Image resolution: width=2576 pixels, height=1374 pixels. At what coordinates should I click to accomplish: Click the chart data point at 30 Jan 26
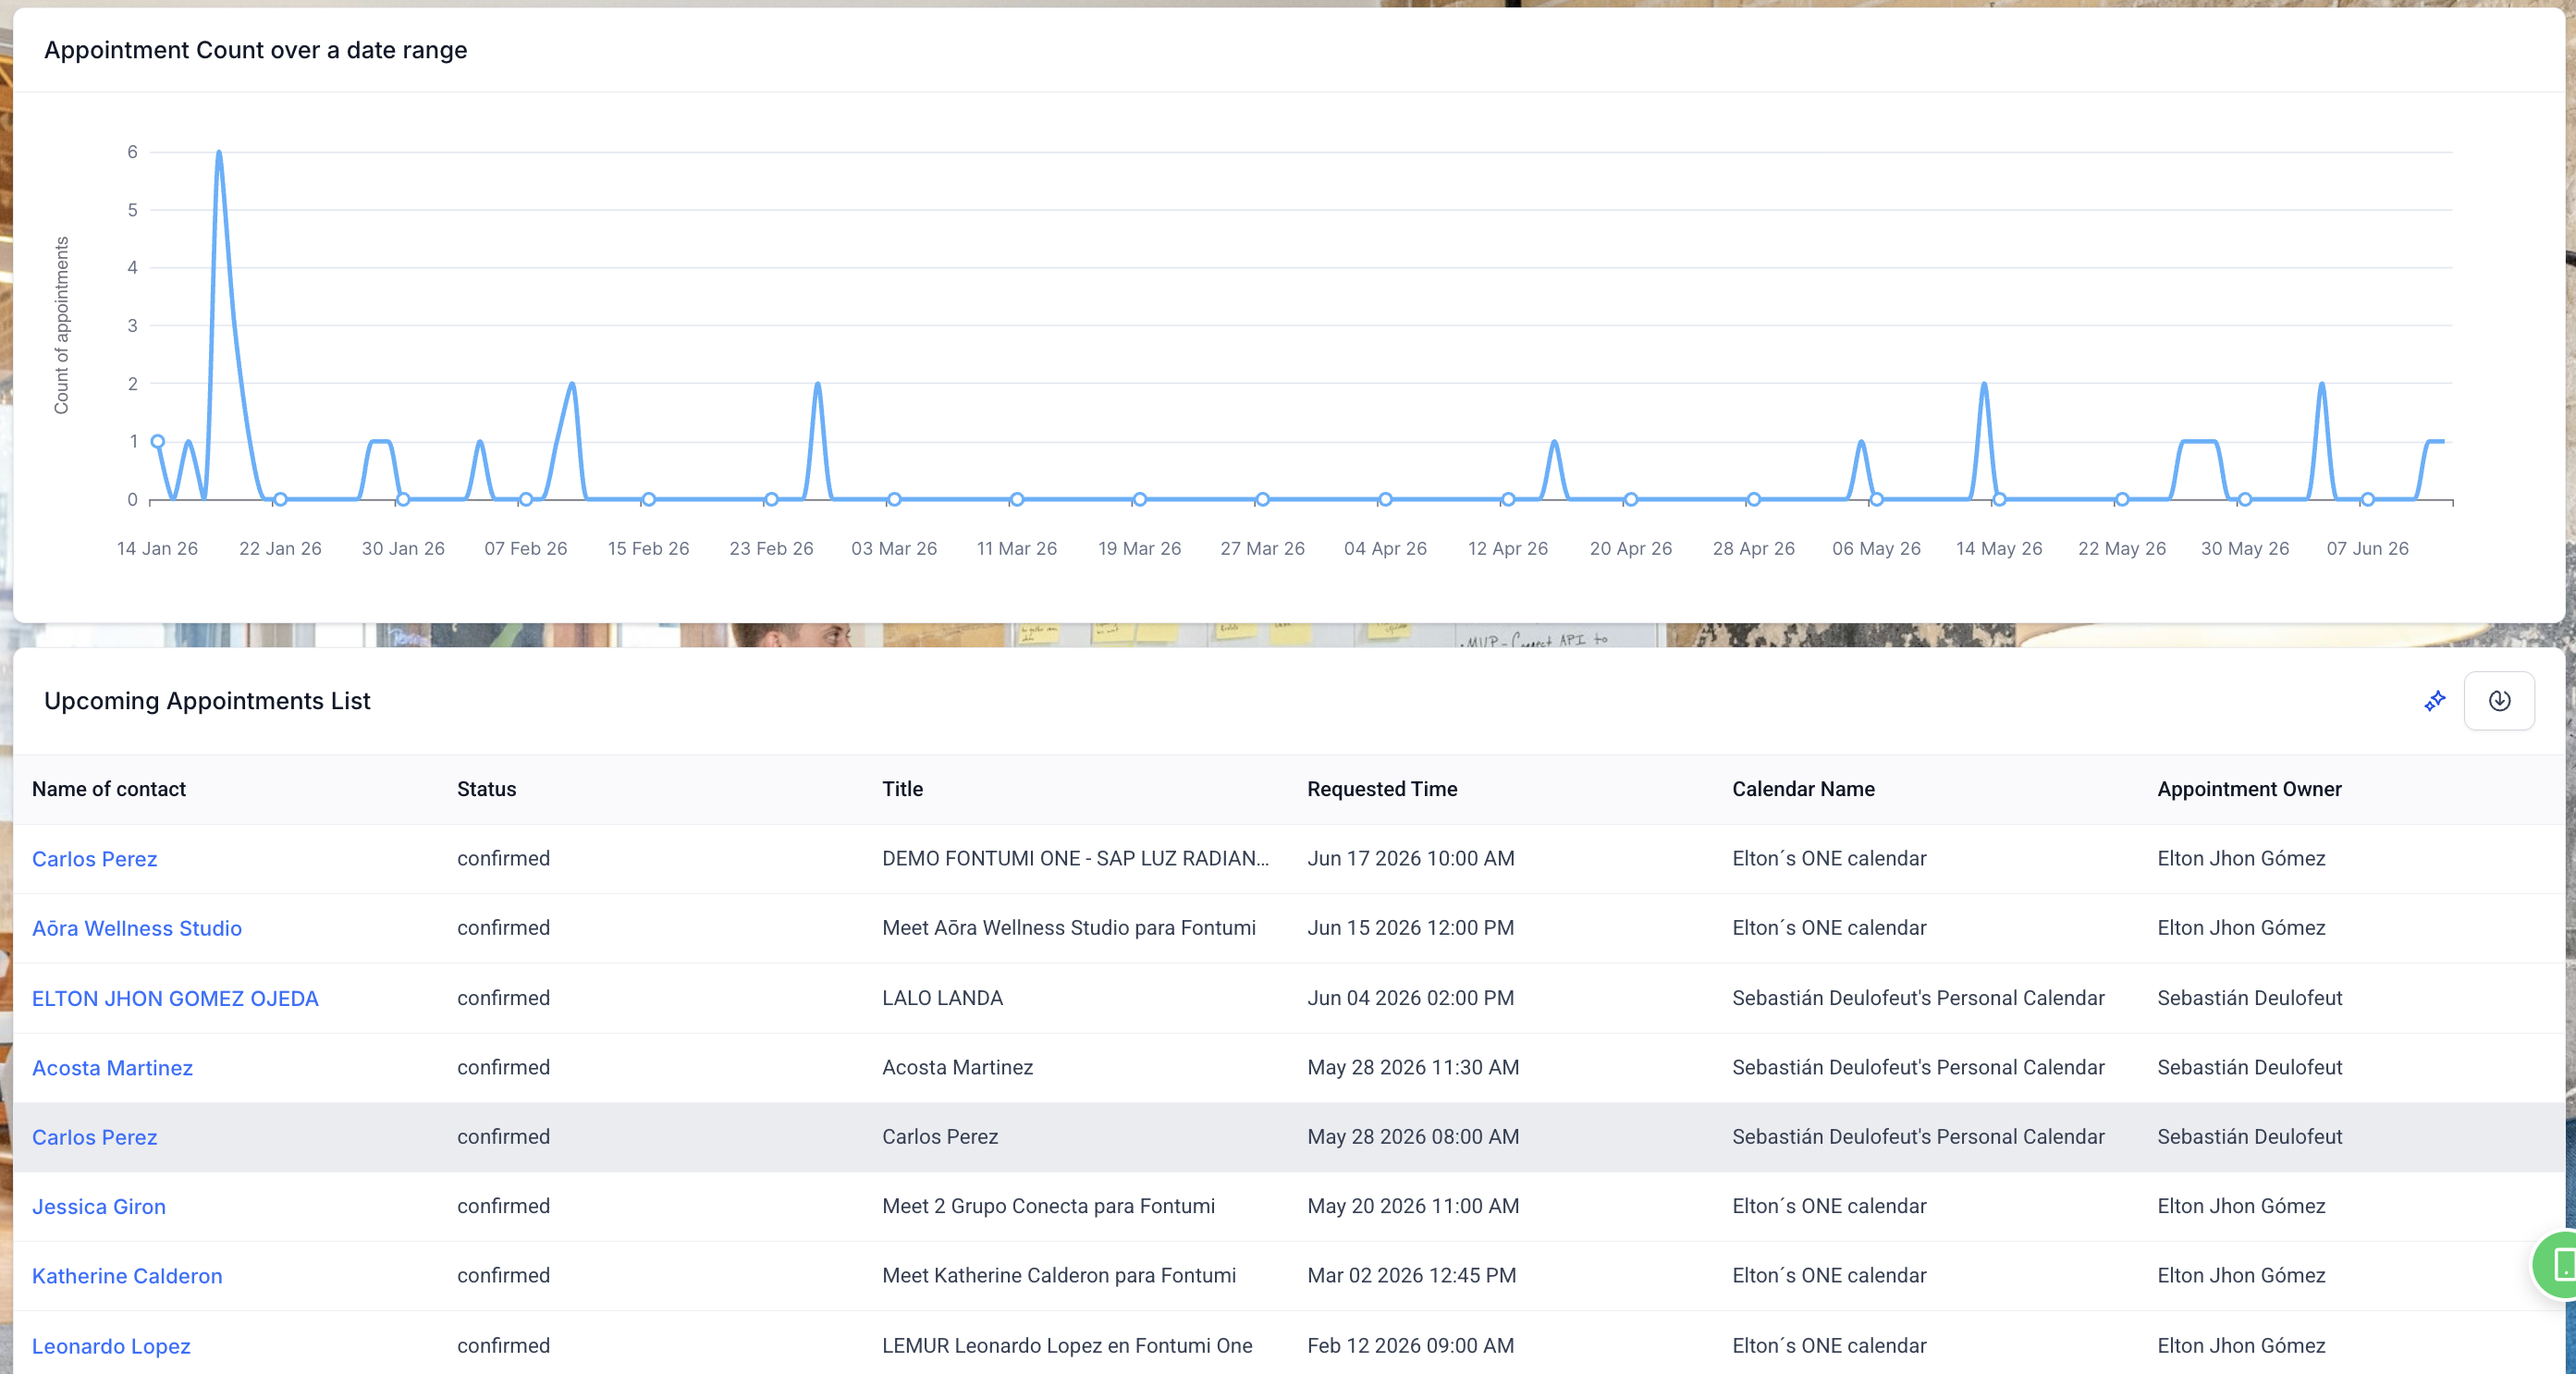(x=403, y=499)
